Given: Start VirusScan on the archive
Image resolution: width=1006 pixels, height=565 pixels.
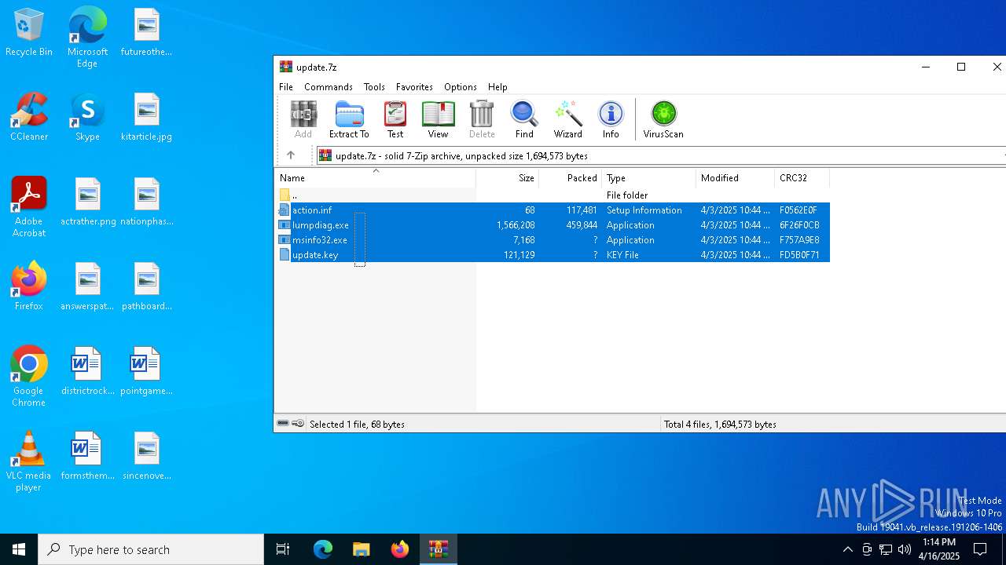Looking at the screenshot, I should 663,120.
